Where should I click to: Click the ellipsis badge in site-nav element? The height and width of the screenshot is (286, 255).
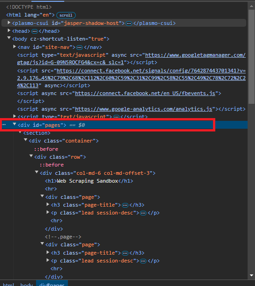click(79, 48)
